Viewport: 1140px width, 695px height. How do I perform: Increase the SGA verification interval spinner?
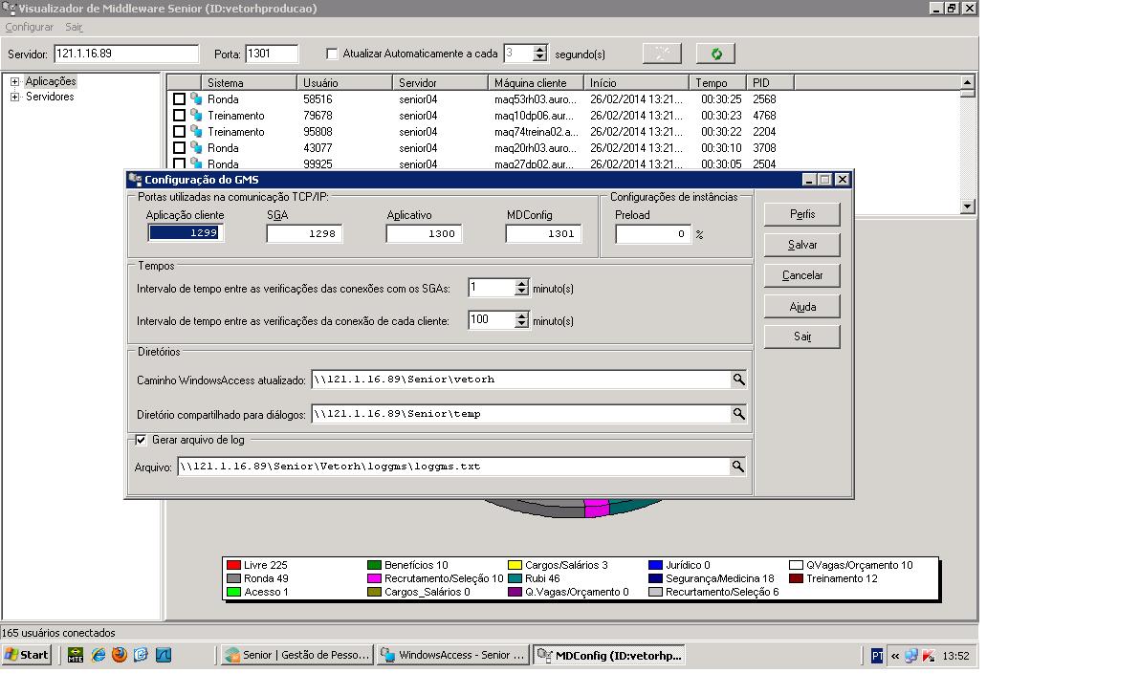click(521, 284)
